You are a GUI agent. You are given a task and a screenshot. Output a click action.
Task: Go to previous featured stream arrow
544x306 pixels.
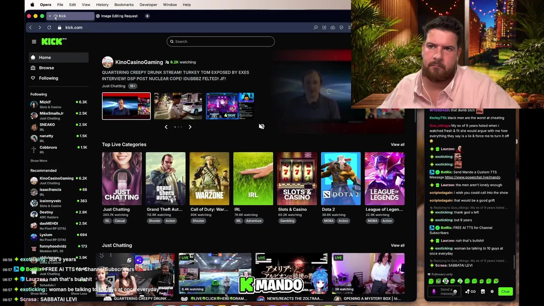pos(166,127)
